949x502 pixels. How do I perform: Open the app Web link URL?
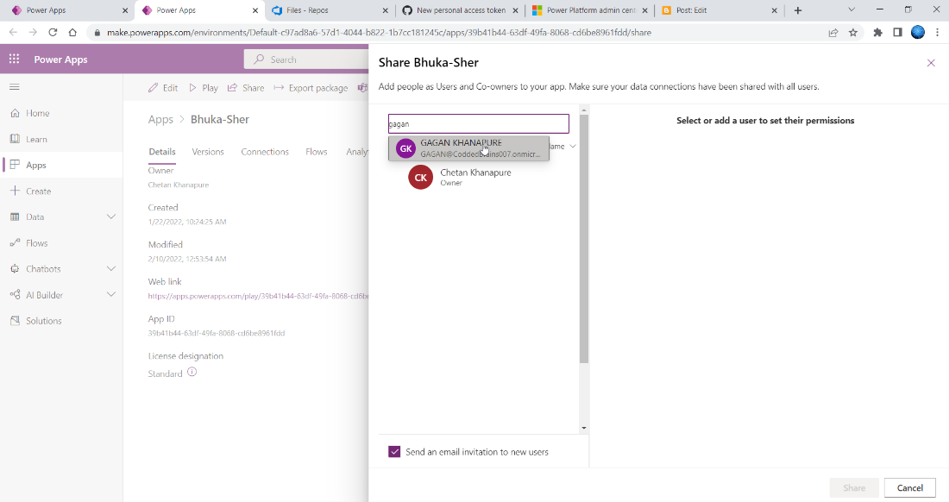point(259,297)
